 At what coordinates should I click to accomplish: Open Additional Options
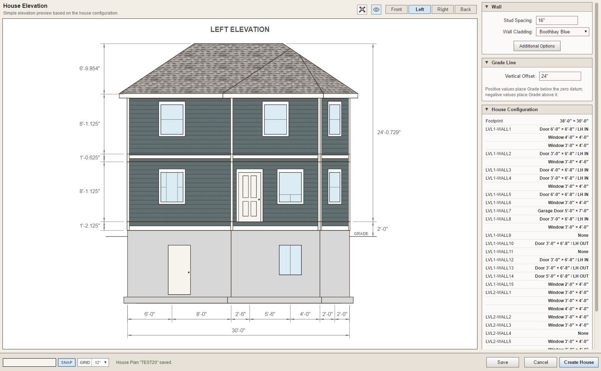click(537, 46)
